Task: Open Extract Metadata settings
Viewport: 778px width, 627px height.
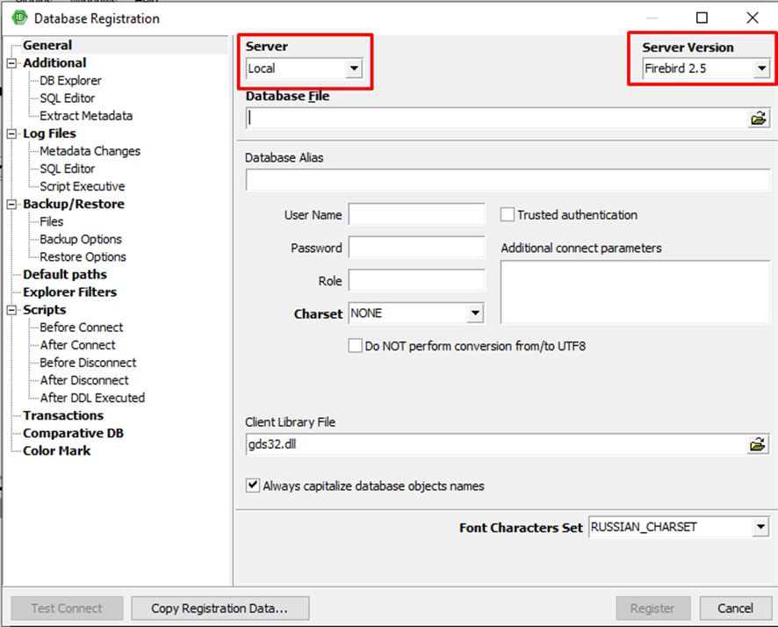Action: click(x=86, y=116)
